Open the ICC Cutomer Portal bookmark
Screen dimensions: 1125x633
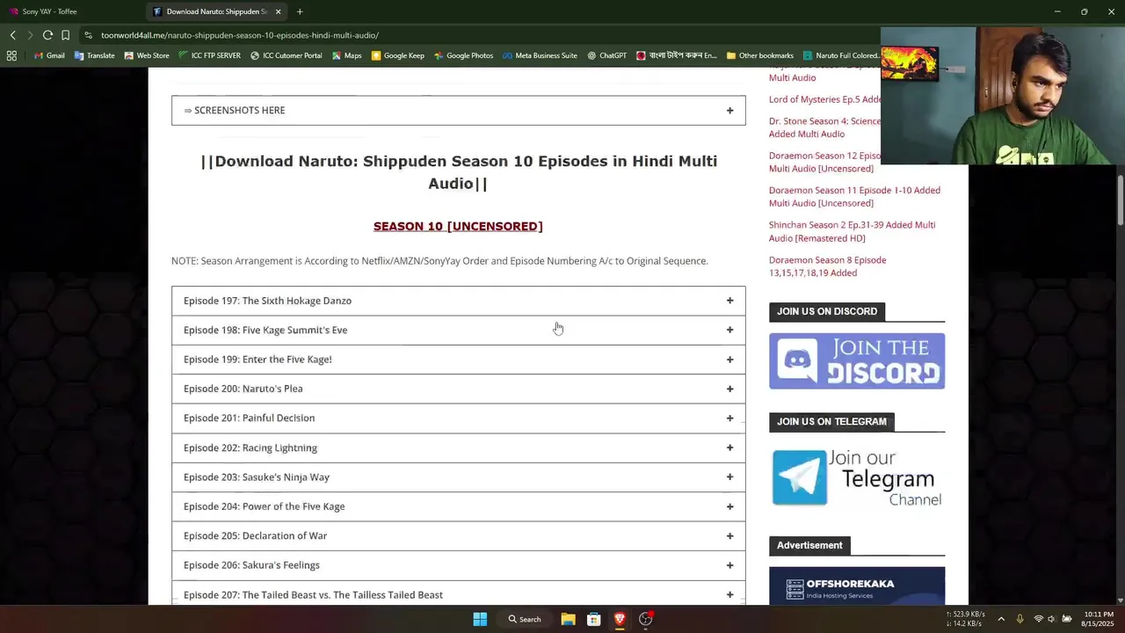coord(286,55)
